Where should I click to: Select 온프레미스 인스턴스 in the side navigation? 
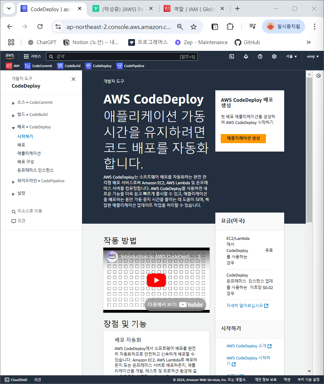35,170
